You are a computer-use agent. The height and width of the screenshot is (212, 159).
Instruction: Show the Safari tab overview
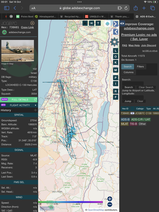(x=153, y=8)
